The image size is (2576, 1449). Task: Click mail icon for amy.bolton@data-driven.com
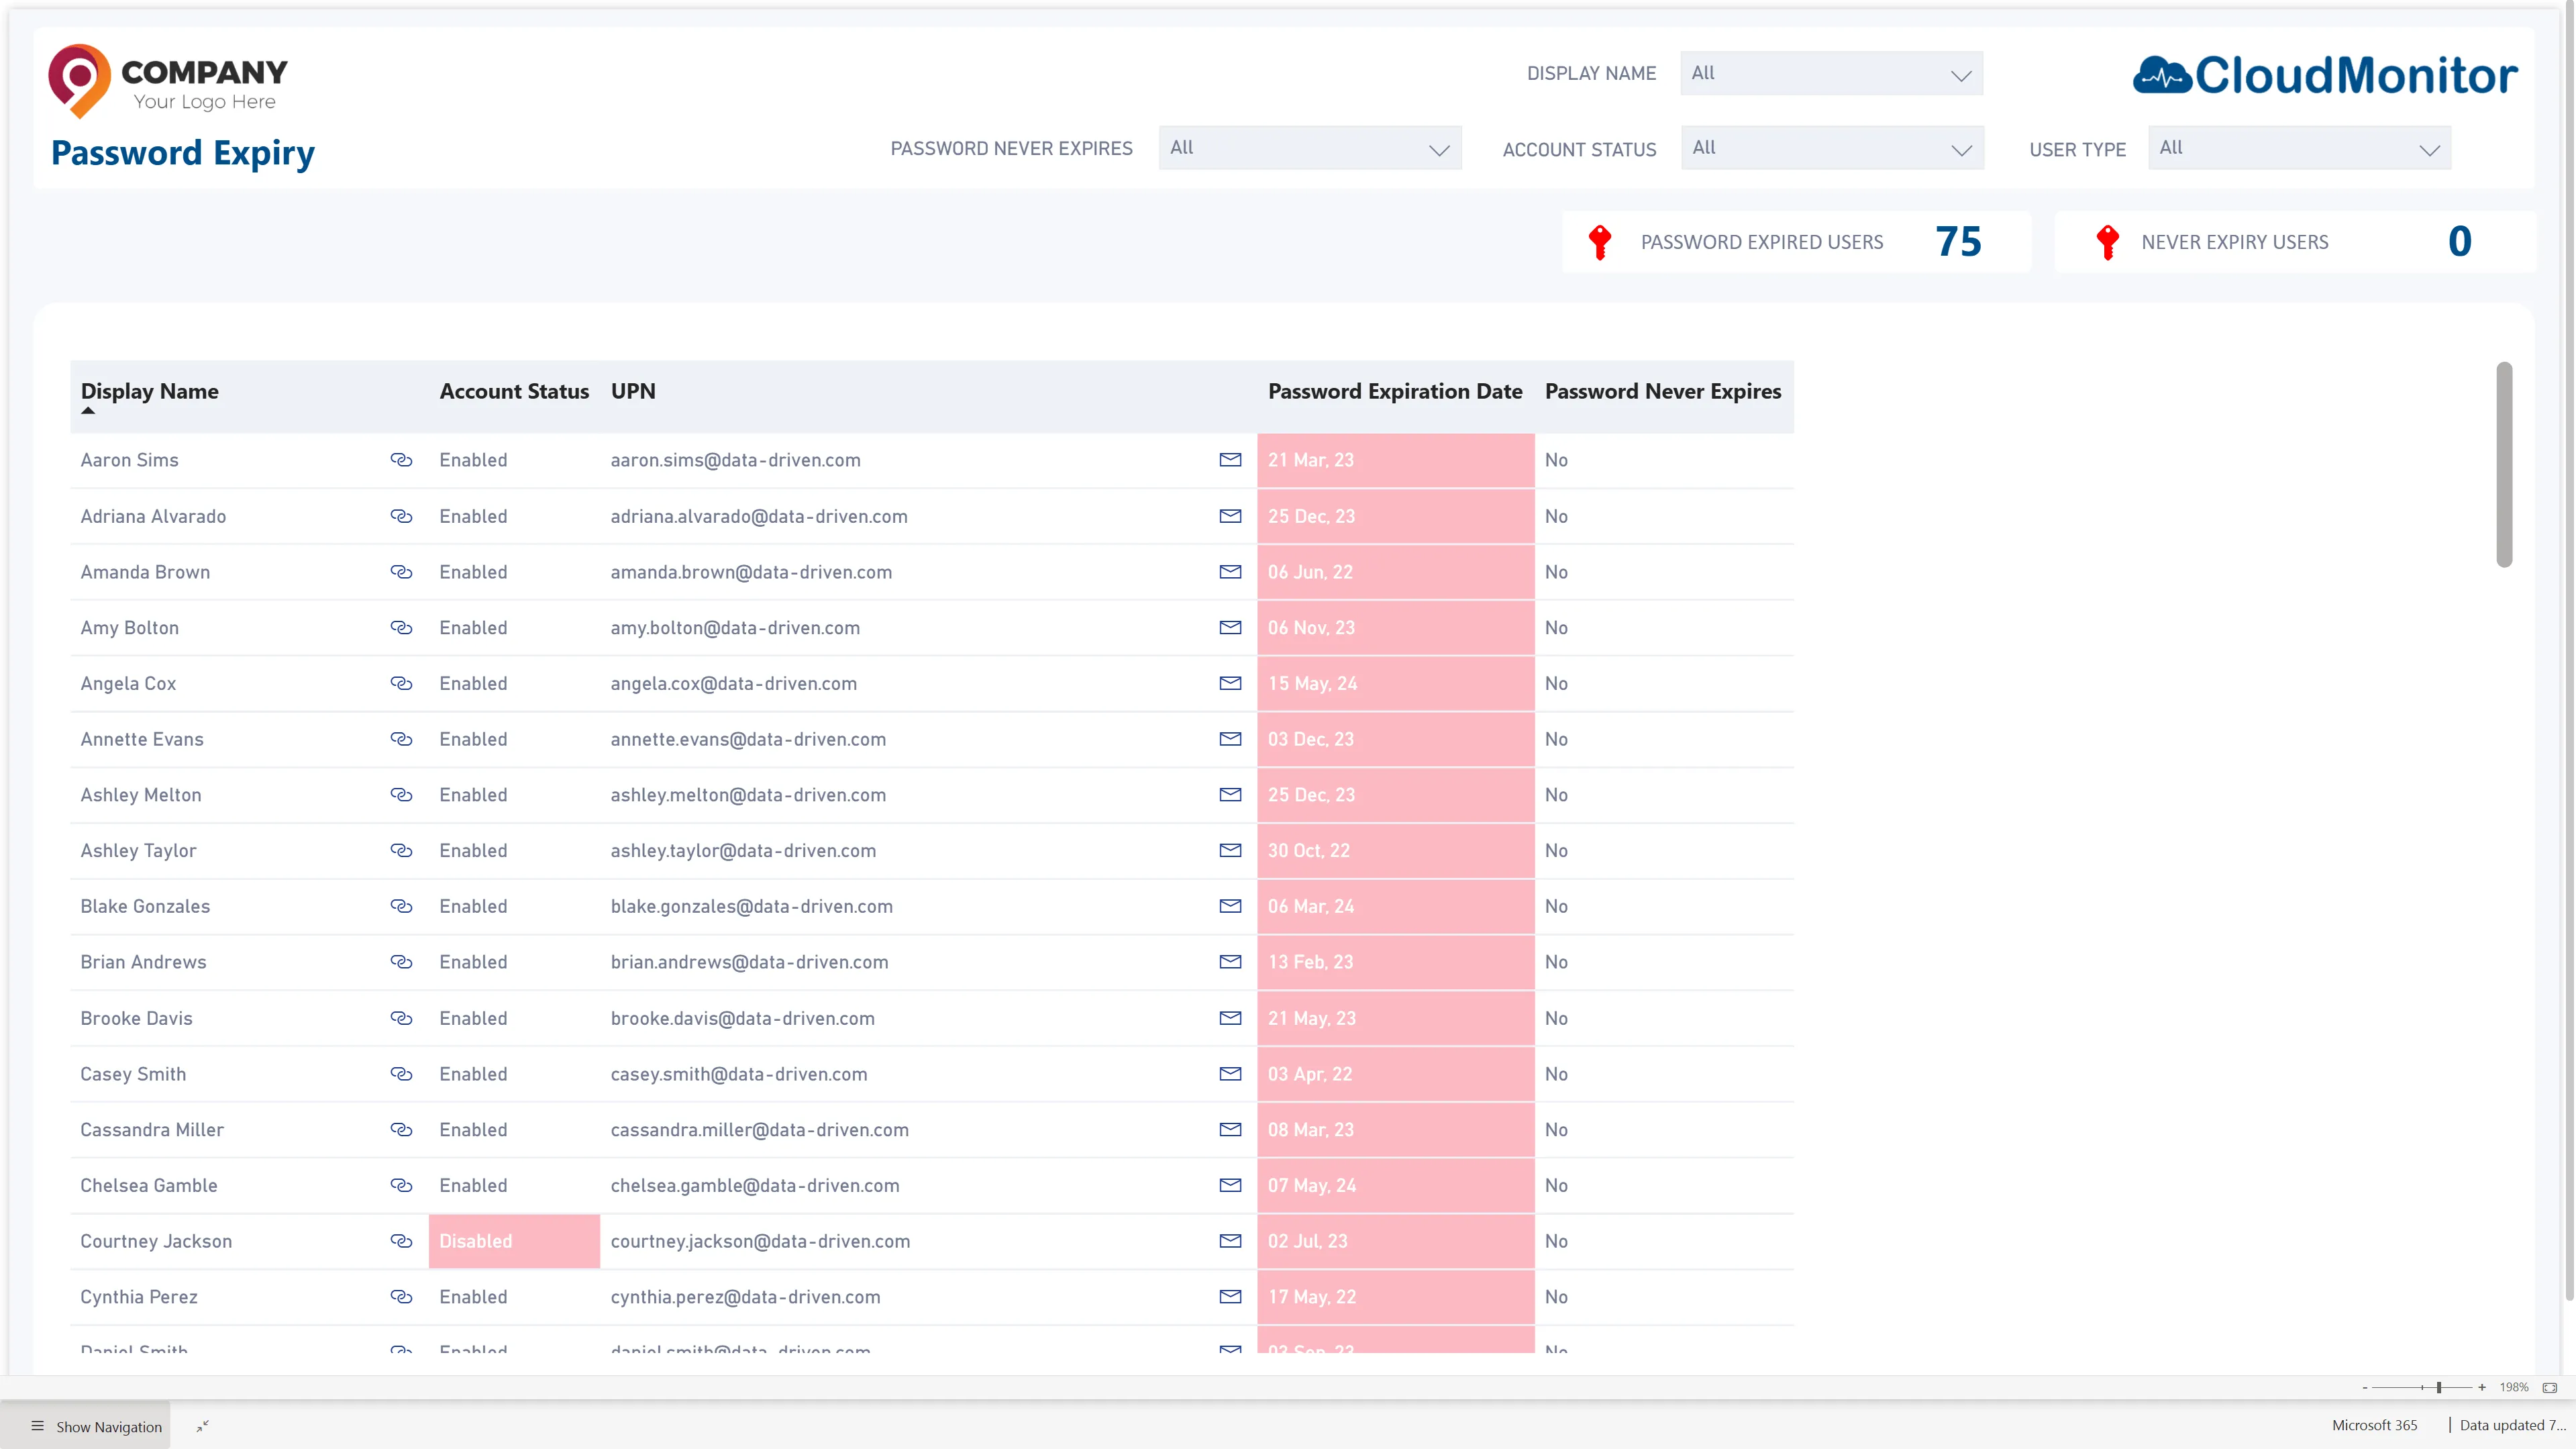pos(1230,628)
